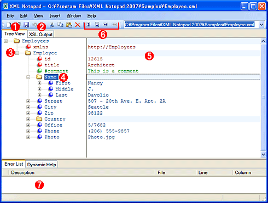This screenshot has width=268, height=203.
Task: Click the value "http://Employees"
Action: coord(112,47)
